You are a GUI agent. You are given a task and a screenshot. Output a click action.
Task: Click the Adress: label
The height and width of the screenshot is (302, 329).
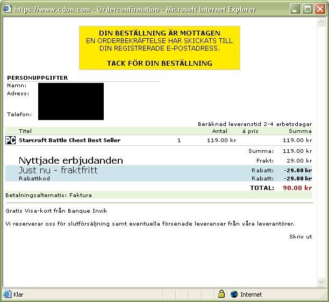click(x=18, y=93)
